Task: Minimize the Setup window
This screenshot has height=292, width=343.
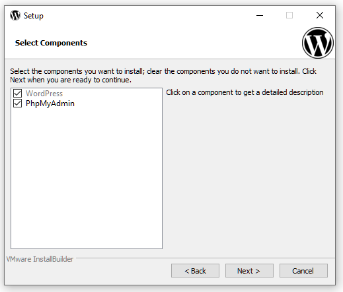Action: (x=260, y=15)
